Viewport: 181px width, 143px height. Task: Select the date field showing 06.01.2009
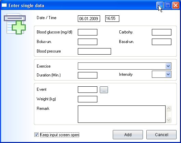[x=89, y=19]
